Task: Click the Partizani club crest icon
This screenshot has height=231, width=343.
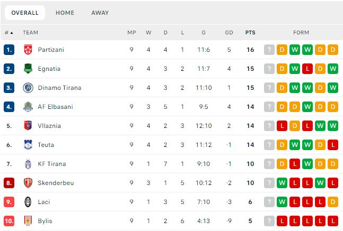Action: 28,50
